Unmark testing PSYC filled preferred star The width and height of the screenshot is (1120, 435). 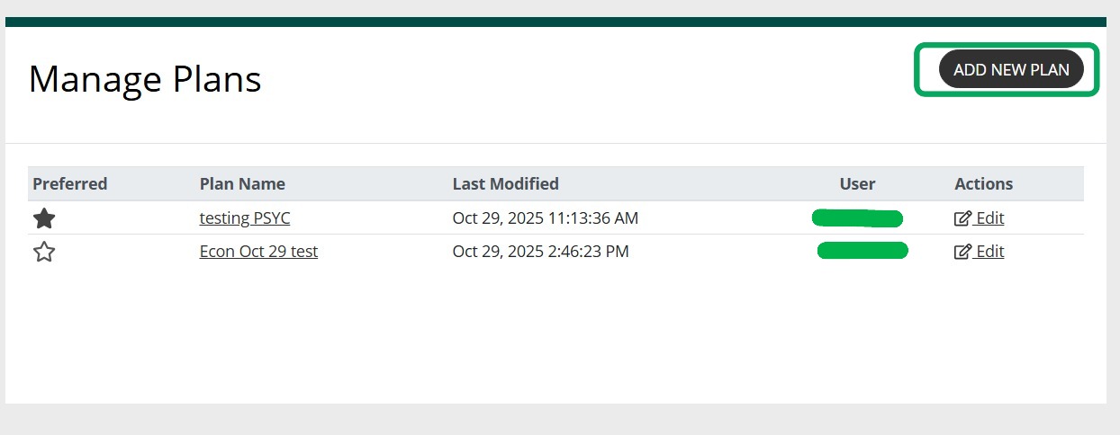point(44,218)
